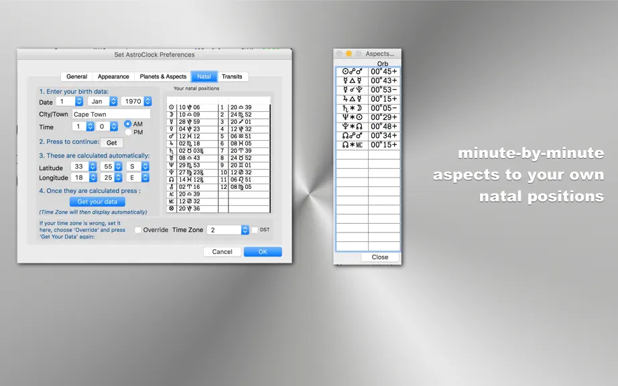
Task: Select the Natal tab
Action: [204, 76]
